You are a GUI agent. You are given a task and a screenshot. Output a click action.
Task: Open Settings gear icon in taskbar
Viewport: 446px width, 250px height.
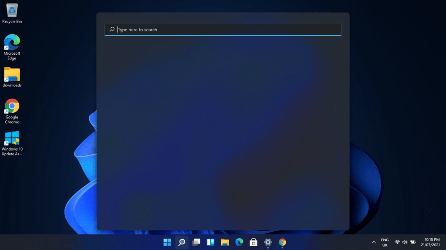(x=268, y=242)
